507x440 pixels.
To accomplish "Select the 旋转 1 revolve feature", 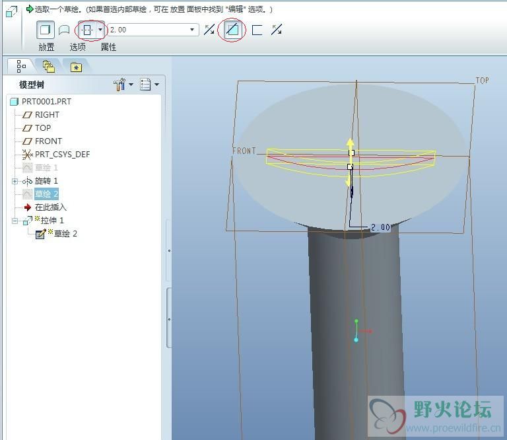I will [40, 181].
